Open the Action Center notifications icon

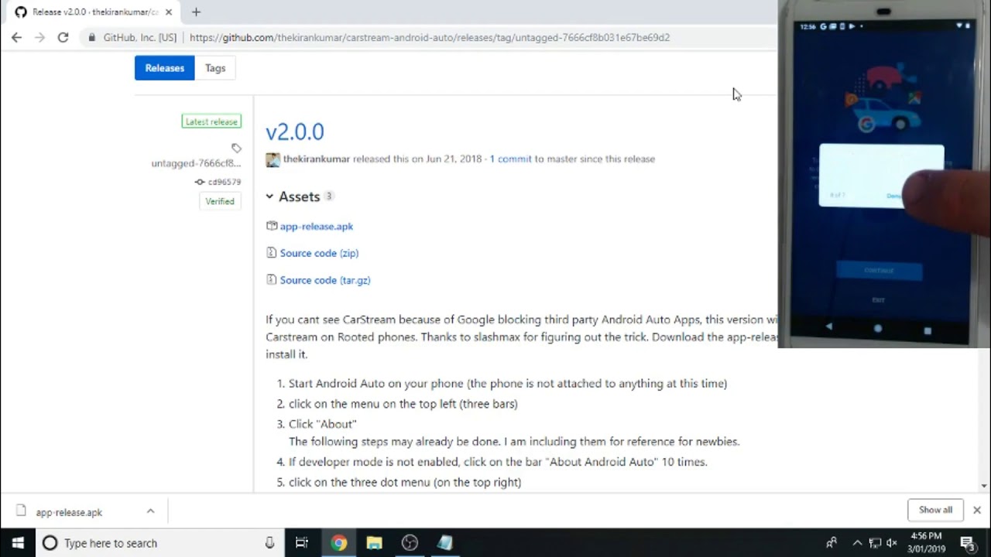(x=967, y=543)
